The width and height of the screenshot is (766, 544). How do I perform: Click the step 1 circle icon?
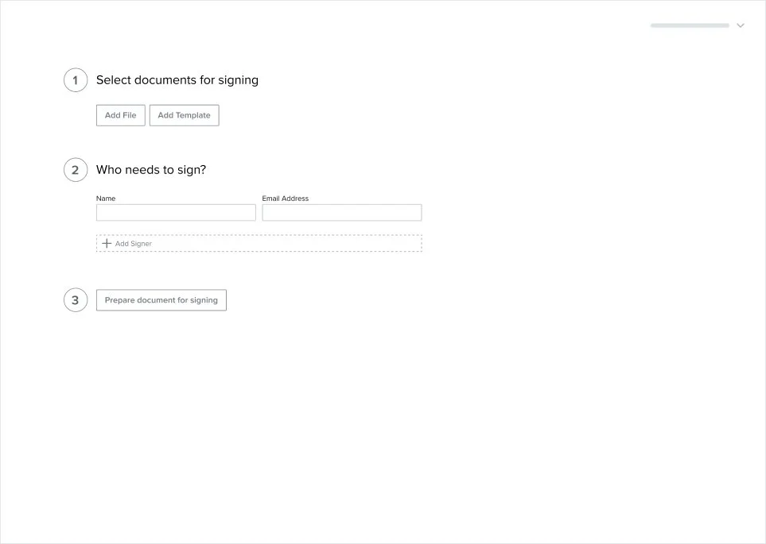(x=76, y=80)
